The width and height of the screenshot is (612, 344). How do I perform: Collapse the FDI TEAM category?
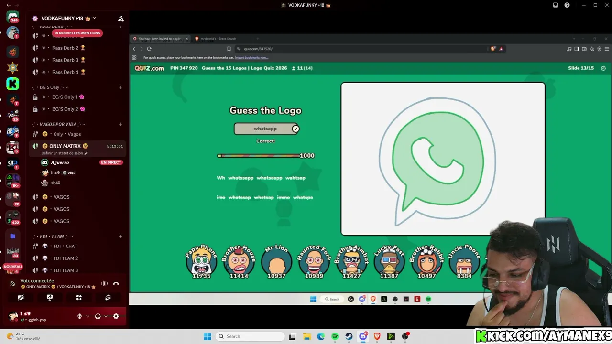tap(53, 236)
